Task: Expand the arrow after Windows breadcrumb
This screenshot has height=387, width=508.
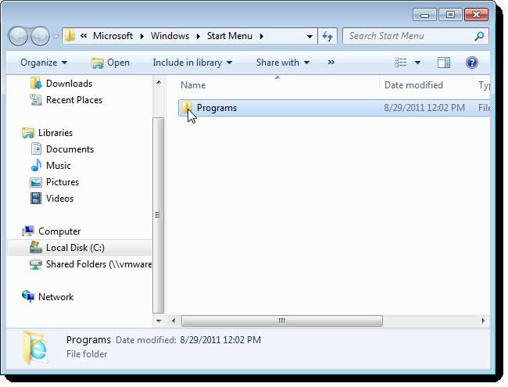Action: click(199, 36)
